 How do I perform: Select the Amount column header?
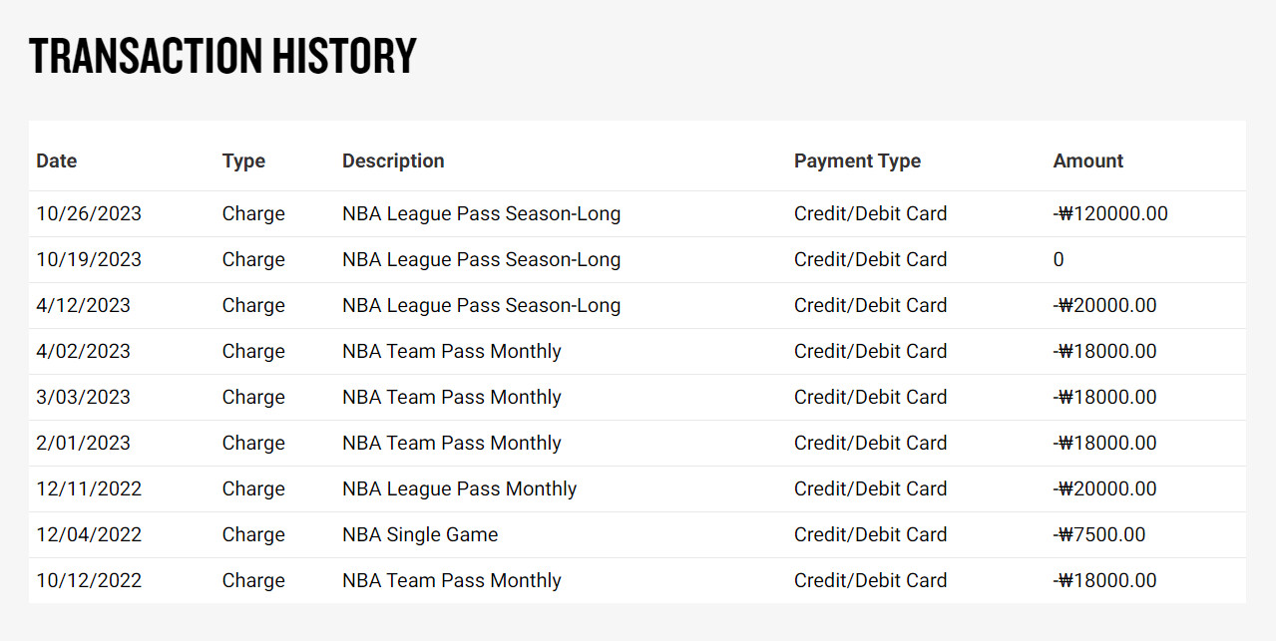pyautogui.click(x=1087, y=160)
